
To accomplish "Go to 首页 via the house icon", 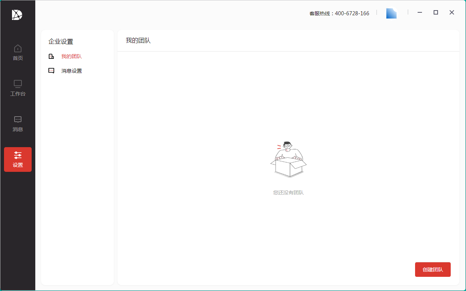I will coord(18,48).
